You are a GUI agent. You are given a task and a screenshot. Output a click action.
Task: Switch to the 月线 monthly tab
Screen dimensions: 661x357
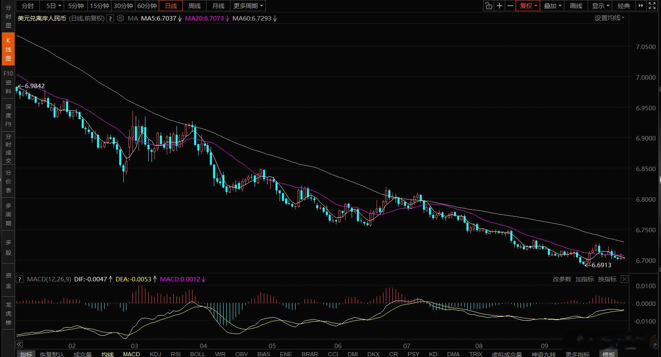(x=218, y=6)
